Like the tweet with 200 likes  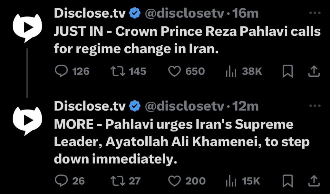(x=174, y=181)
